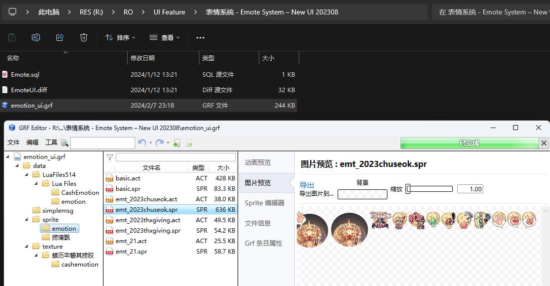Collapse the LuaFiles514 tree node
The height and width of the screenshot is (286, 550).
click(26, 175)
